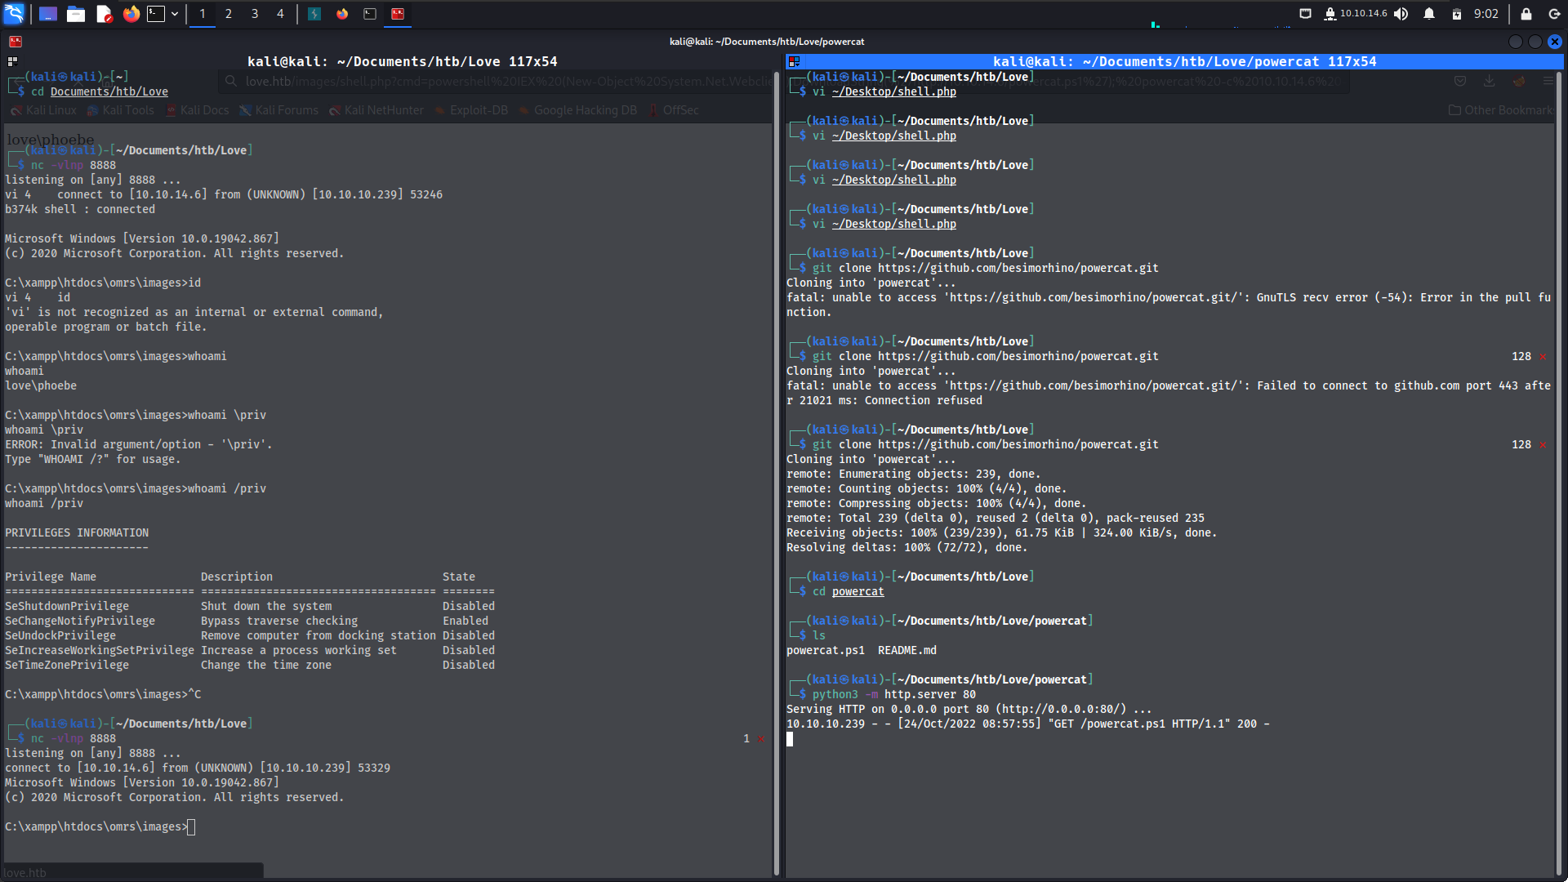
Task: Click 'SeShutdownPrivilege' row
Action: point(250,606)
